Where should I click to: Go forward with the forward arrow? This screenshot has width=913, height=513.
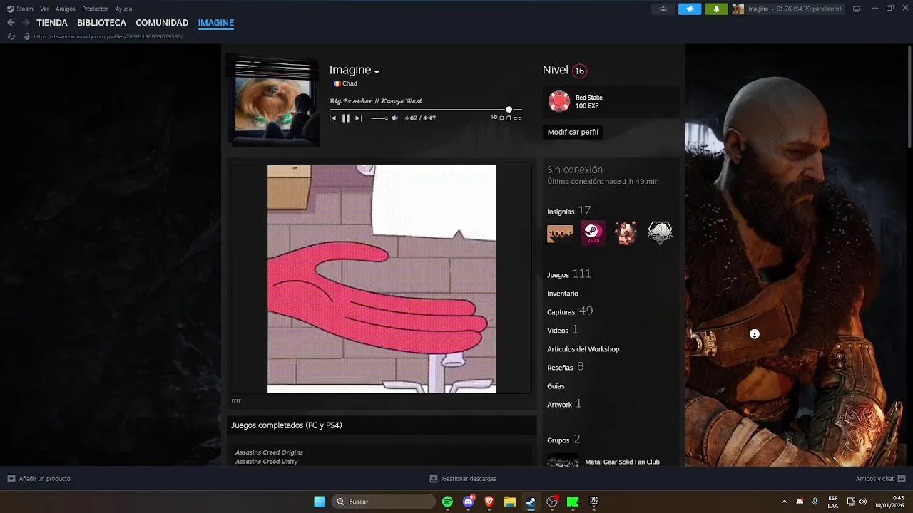(26, 23)
